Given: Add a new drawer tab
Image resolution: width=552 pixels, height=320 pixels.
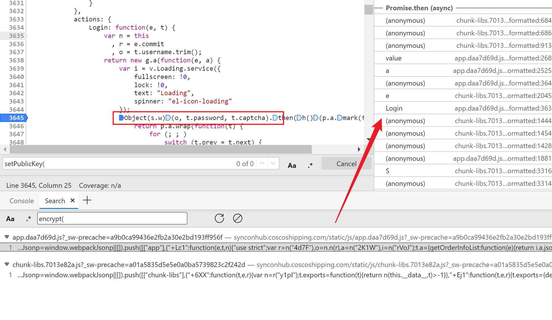Looking at the screenshot, I should point(87,200).
